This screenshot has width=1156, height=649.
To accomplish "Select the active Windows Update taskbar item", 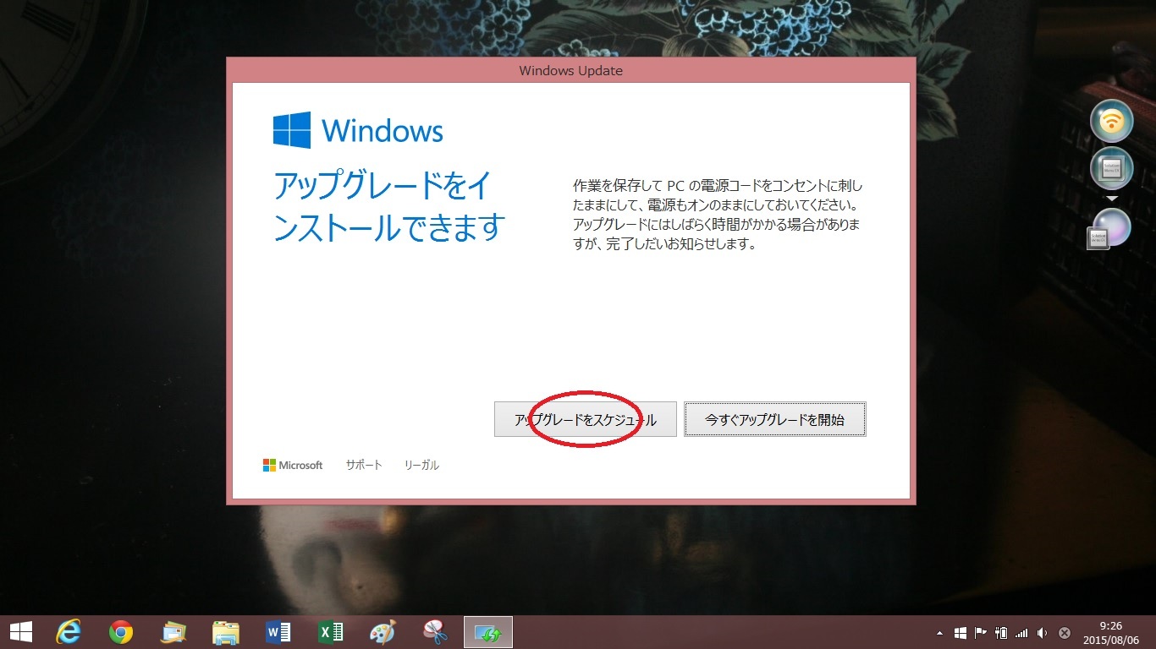I will [x=488, y=631].
